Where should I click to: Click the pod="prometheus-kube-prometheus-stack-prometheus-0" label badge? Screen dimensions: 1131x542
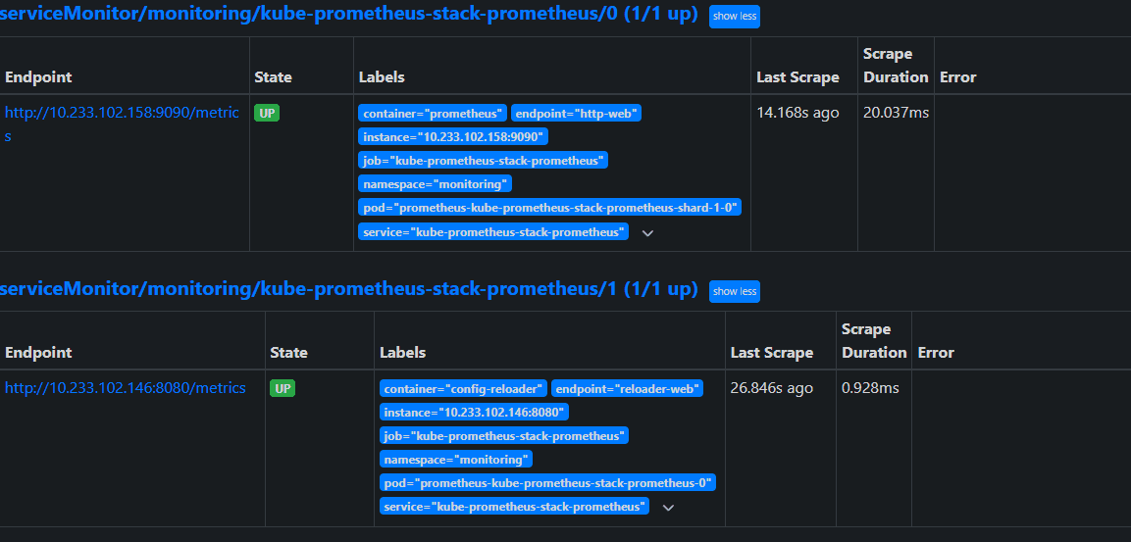[548, 483]
